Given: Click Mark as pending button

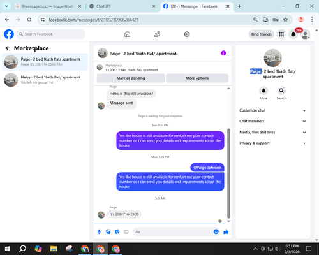Looking at the screenshot, I should point(131,78).
